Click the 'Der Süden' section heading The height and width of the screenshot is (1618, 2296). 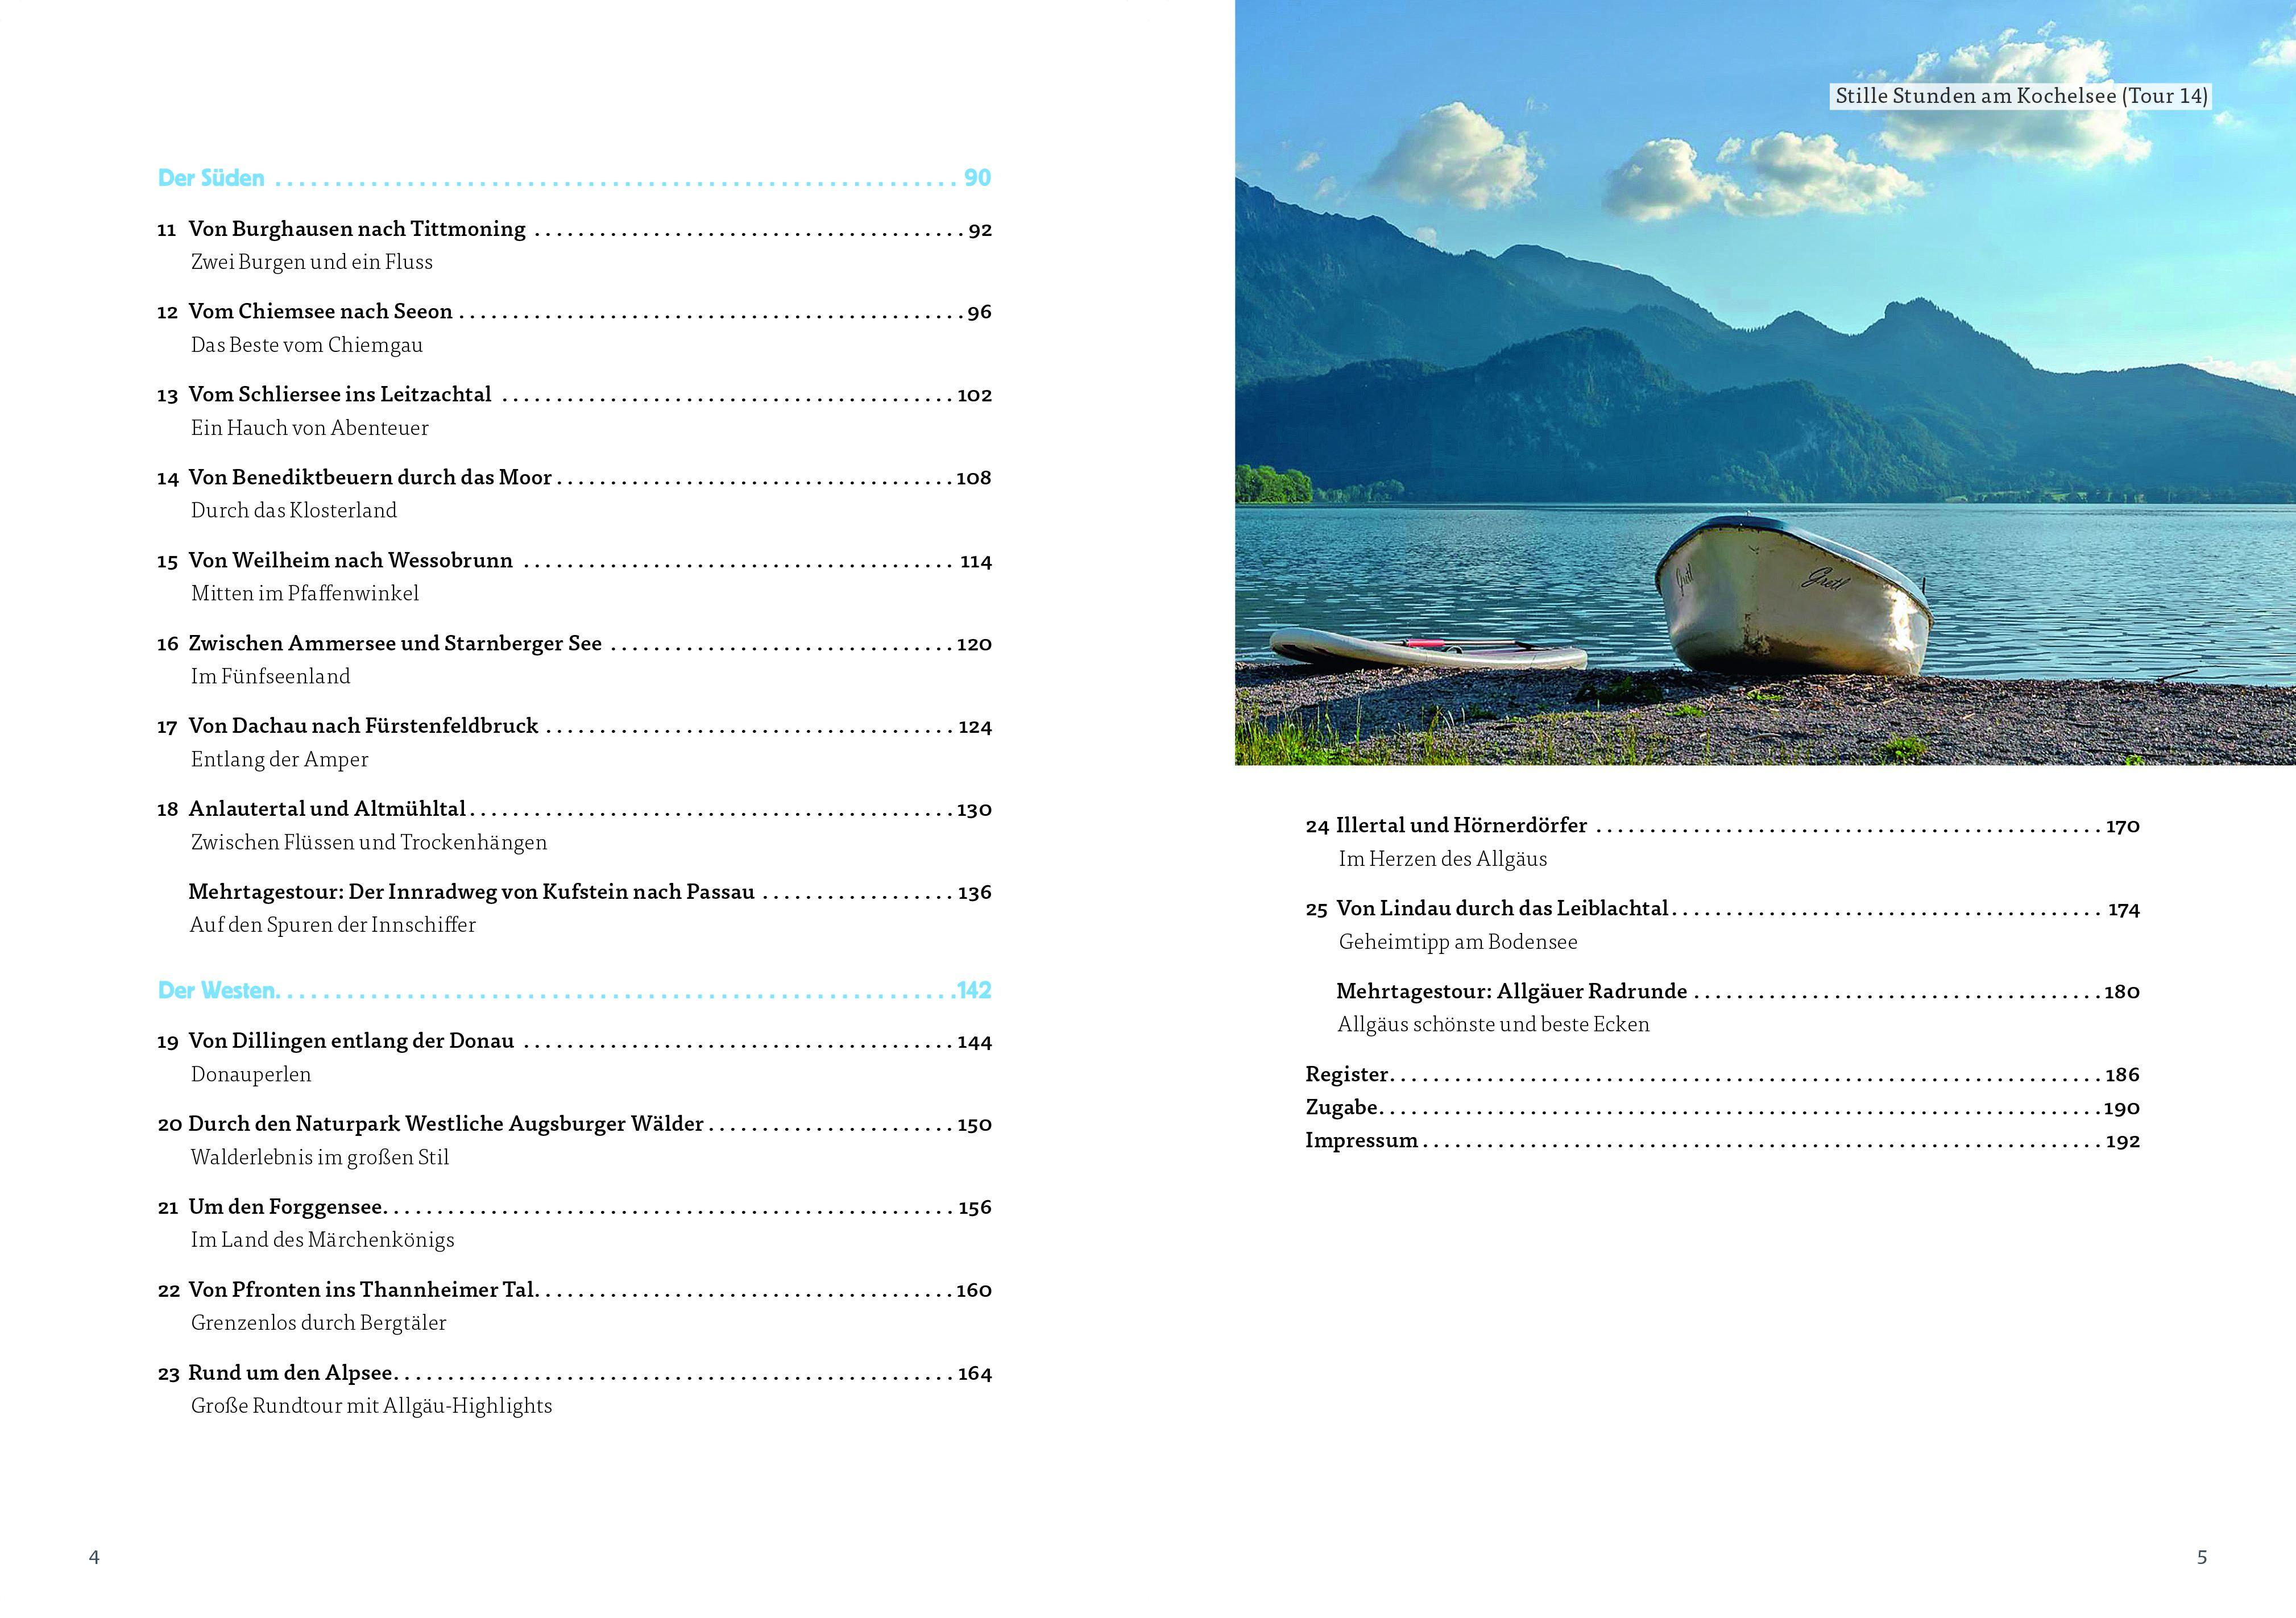[211, 178]
